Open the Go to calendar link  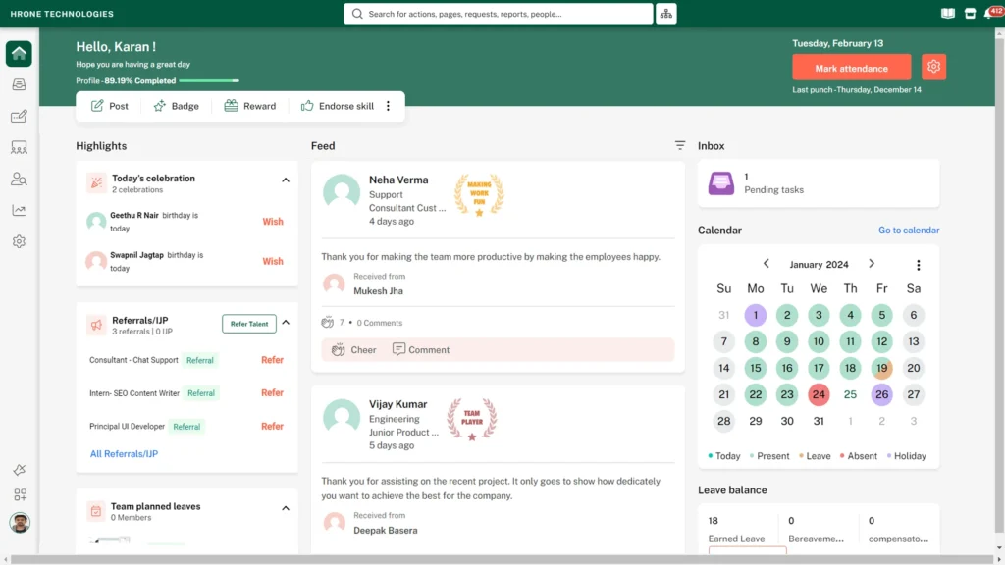click(x=909, y=230)
